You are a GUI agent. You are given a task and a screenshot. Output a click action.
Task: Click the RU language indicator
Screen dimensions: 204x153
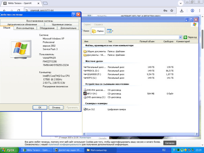coord(164,150)
